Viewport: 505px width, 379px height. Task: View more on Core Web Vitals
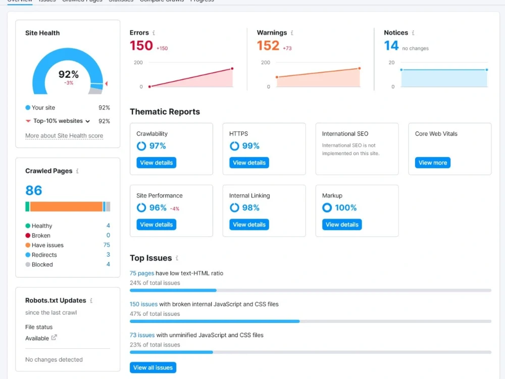(433, 163)
